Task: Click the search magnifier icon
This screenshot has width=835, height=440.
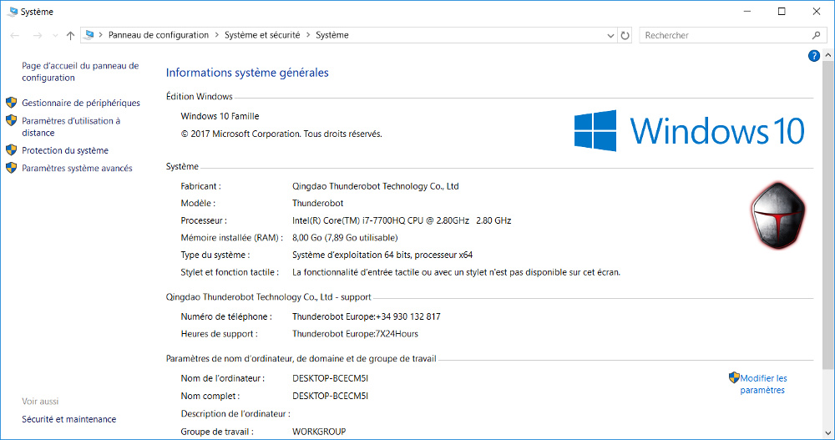Action: click(816, 35)
